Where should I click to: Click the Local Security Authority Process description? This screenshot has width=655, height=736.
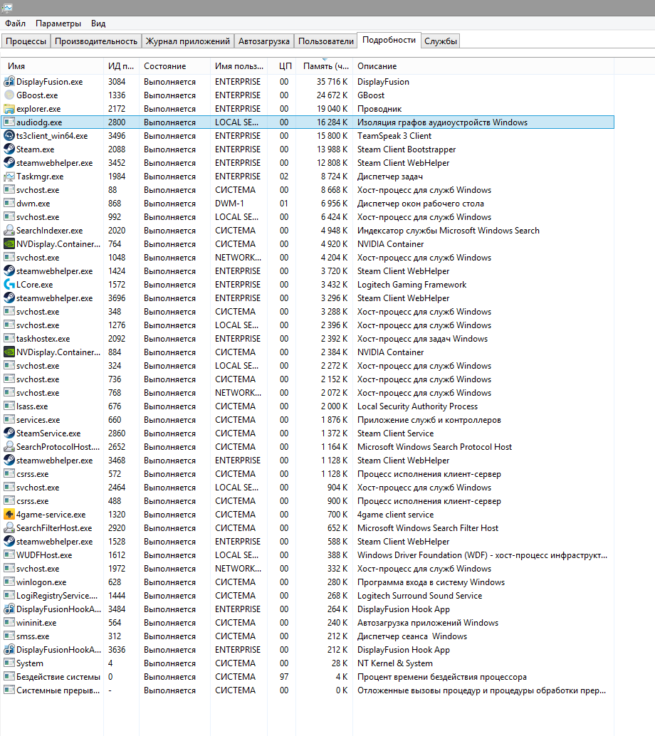417,406
